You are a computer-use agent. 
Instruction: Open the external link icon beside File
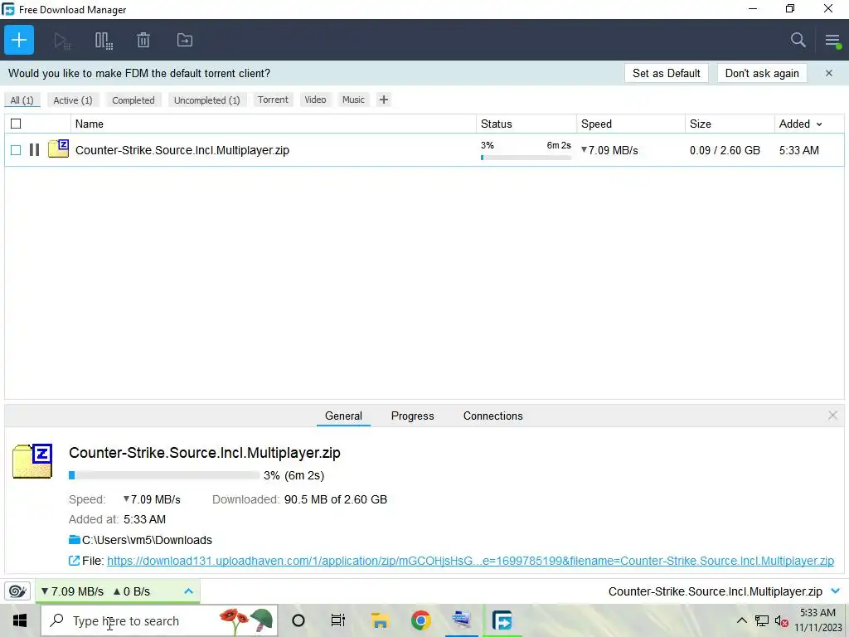tap(74, 561)
